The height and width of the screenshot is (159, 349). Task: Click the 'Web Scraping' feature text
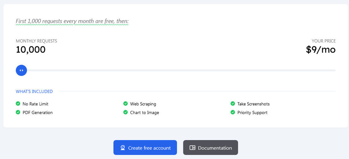coord(143,104)
